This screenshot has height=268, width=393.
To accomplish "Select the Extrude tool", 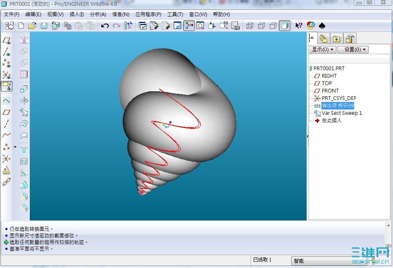I will (x=24, y=89).
